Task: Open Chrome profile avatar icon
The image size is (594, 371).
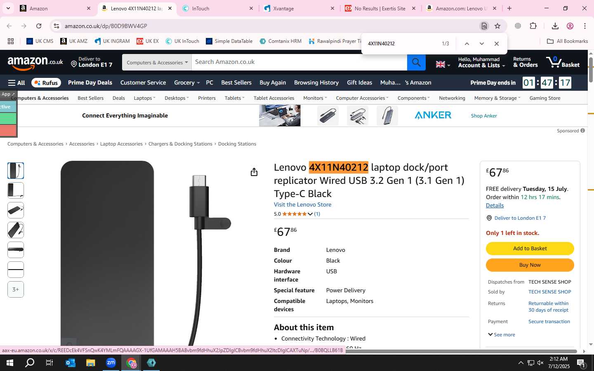Action: coord(570,26)
